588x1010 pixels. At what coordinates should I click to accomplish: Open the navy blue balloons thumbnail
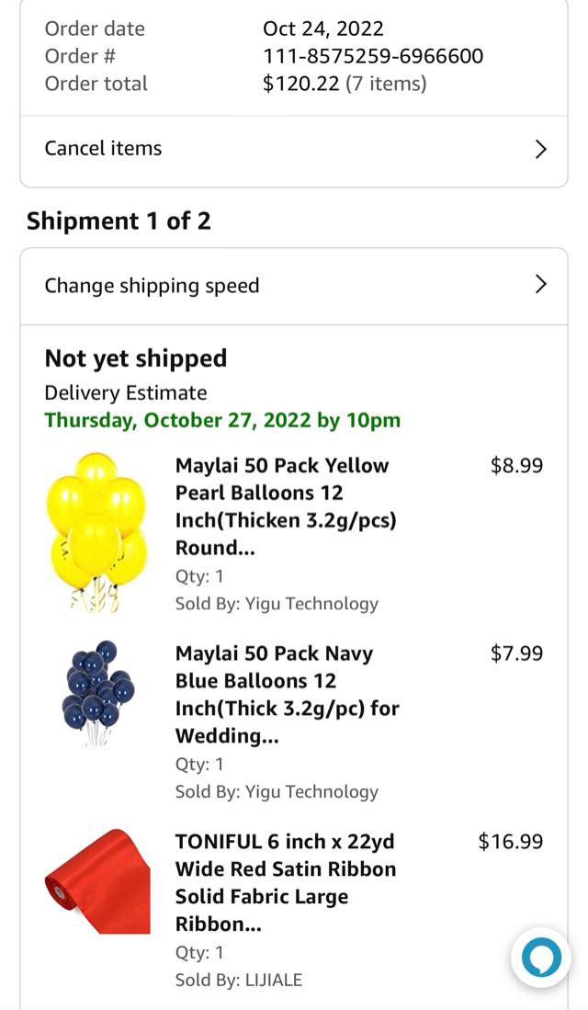[97, 691]
